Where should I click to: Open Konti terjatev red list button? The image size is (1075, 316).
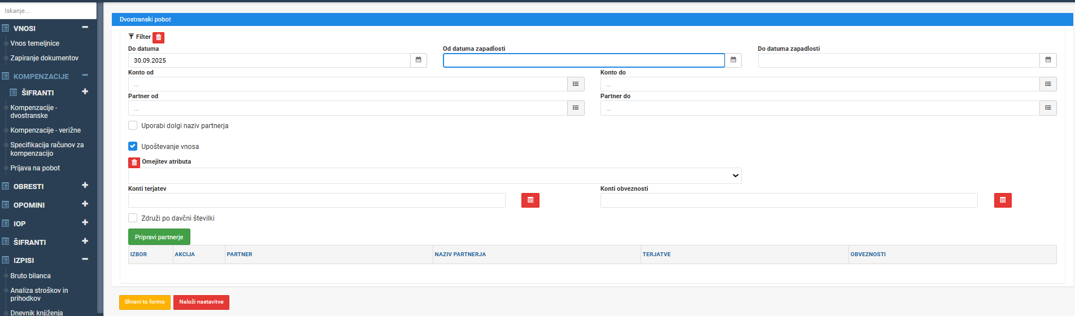point(530,200)
